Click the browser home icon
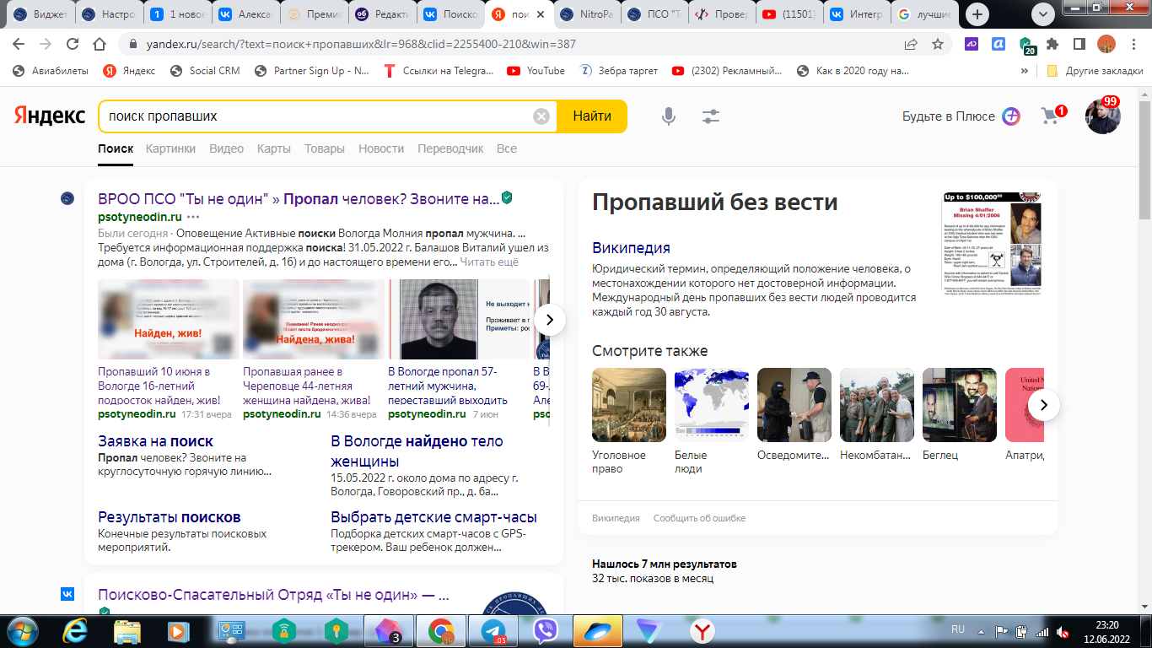 click(100, 44)
